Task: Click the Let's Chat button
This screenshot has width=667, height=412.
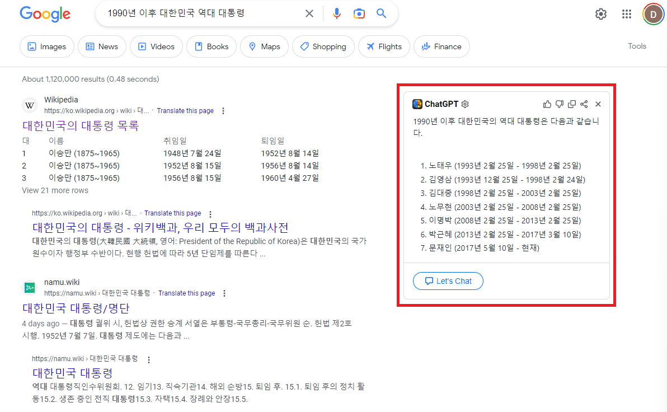Action: click(x=448, y=281)
